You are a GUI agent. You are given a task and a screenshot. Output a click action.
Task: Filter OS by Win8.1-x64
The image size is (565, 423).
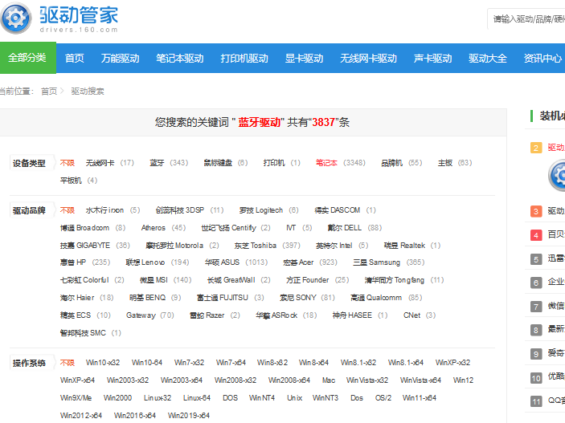click(x=405, y=363)
